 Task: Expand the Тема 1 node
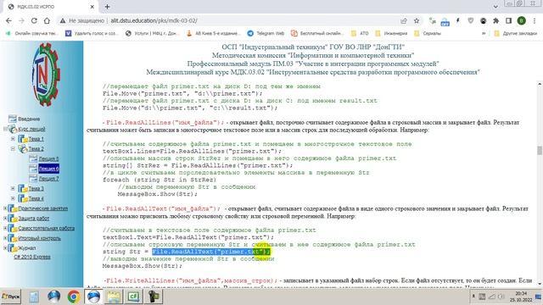14,139
